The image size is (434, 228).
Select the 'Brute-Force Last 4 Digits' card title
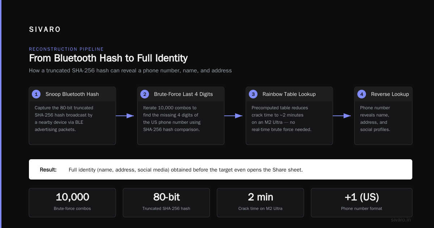pyautogui.click(x=183, y=94)
